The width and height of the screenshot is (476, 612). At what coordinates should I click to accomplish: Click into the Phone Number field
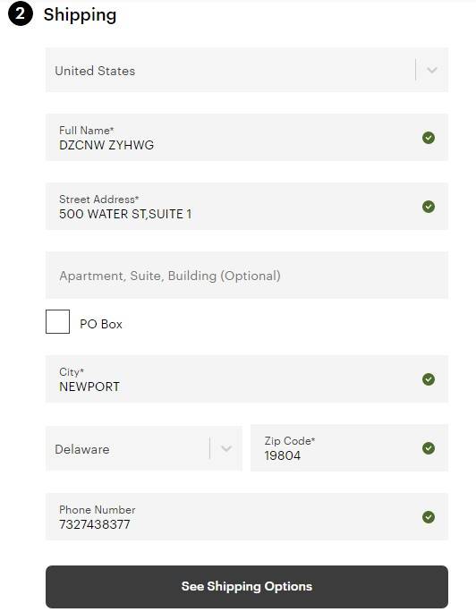click(247, 517)
